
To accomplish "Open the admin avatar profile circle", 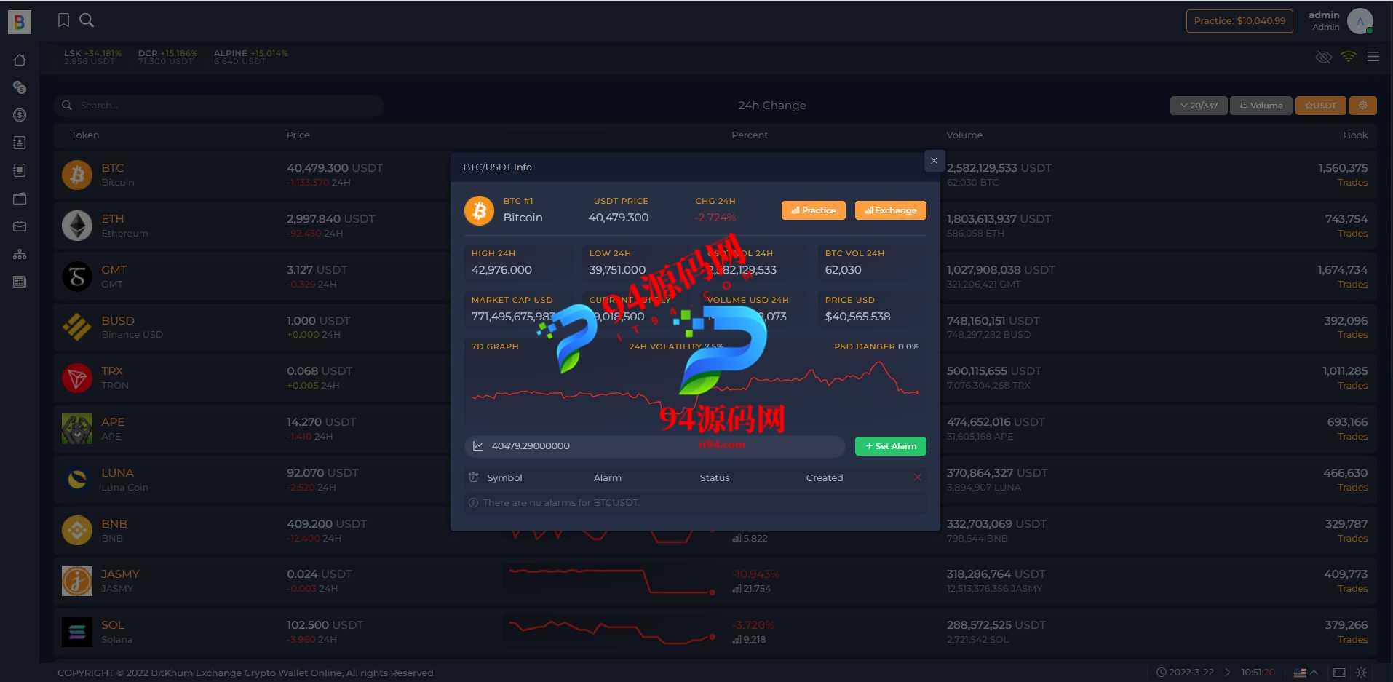I will (1360, 21).
